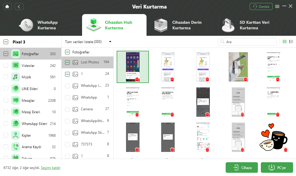Toggle the Camera folder checkbox
This screenshot has height=176, width=296.
coord(67,109)
